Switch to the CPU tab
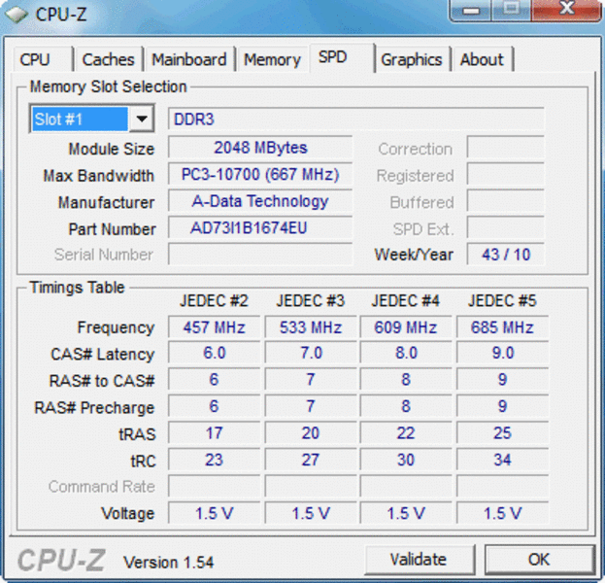The height and width of the screenshot is (583, 605). 43,59
